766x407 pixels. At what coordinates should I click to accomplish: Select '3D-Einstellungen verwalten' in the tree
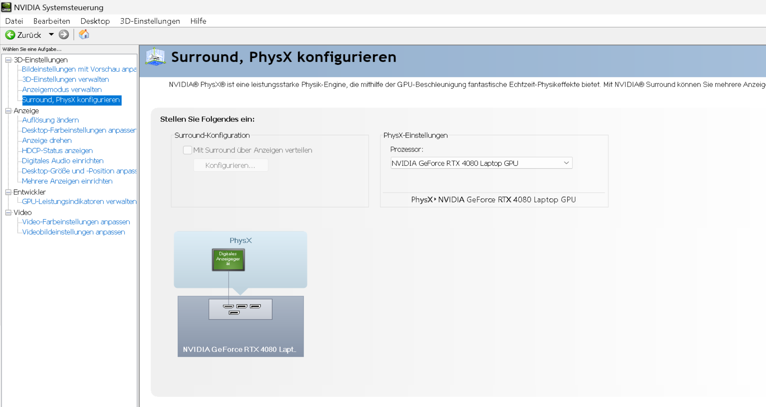65,80
